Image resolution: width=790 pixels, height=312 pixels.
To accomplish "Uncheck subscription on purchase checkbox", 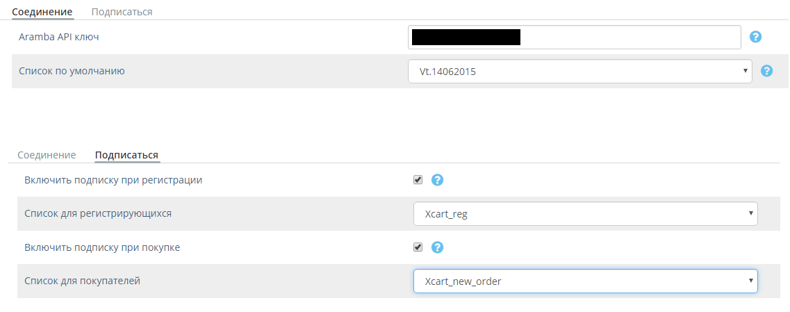I will (x=418, y=247).
